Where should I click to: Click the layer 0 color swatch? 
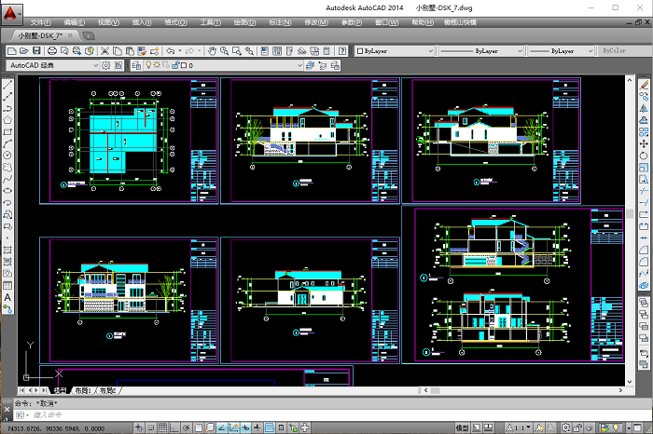184,65
